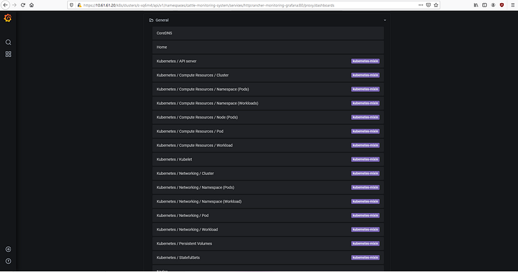Open Kubernetes / Persistent Volumes dashboard
The image size is (518, 272).
tap(268, 244)
